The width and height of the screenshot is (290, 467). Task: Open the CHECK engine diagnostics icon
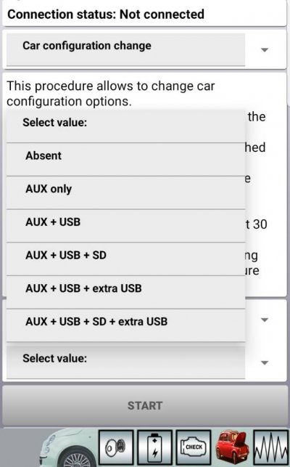(194, 447)
